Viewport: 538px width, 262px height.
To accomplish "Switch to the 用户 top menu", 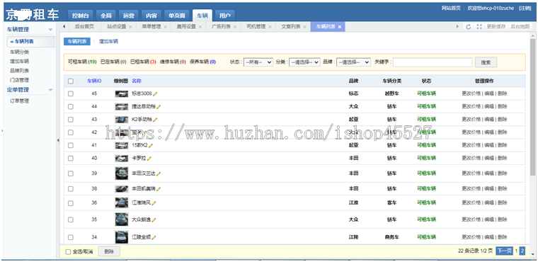I will [224, 16].
